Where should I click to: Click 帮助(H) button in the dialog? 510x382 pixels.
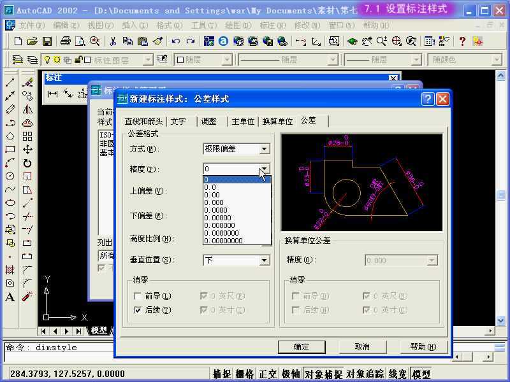423,347
